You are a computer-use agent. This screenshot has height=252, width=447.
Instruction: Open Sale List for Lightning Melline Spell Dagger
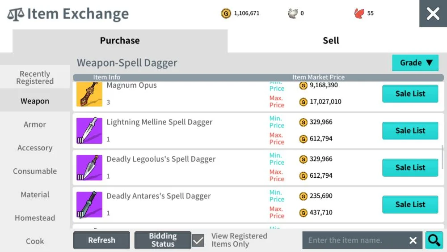410,131
